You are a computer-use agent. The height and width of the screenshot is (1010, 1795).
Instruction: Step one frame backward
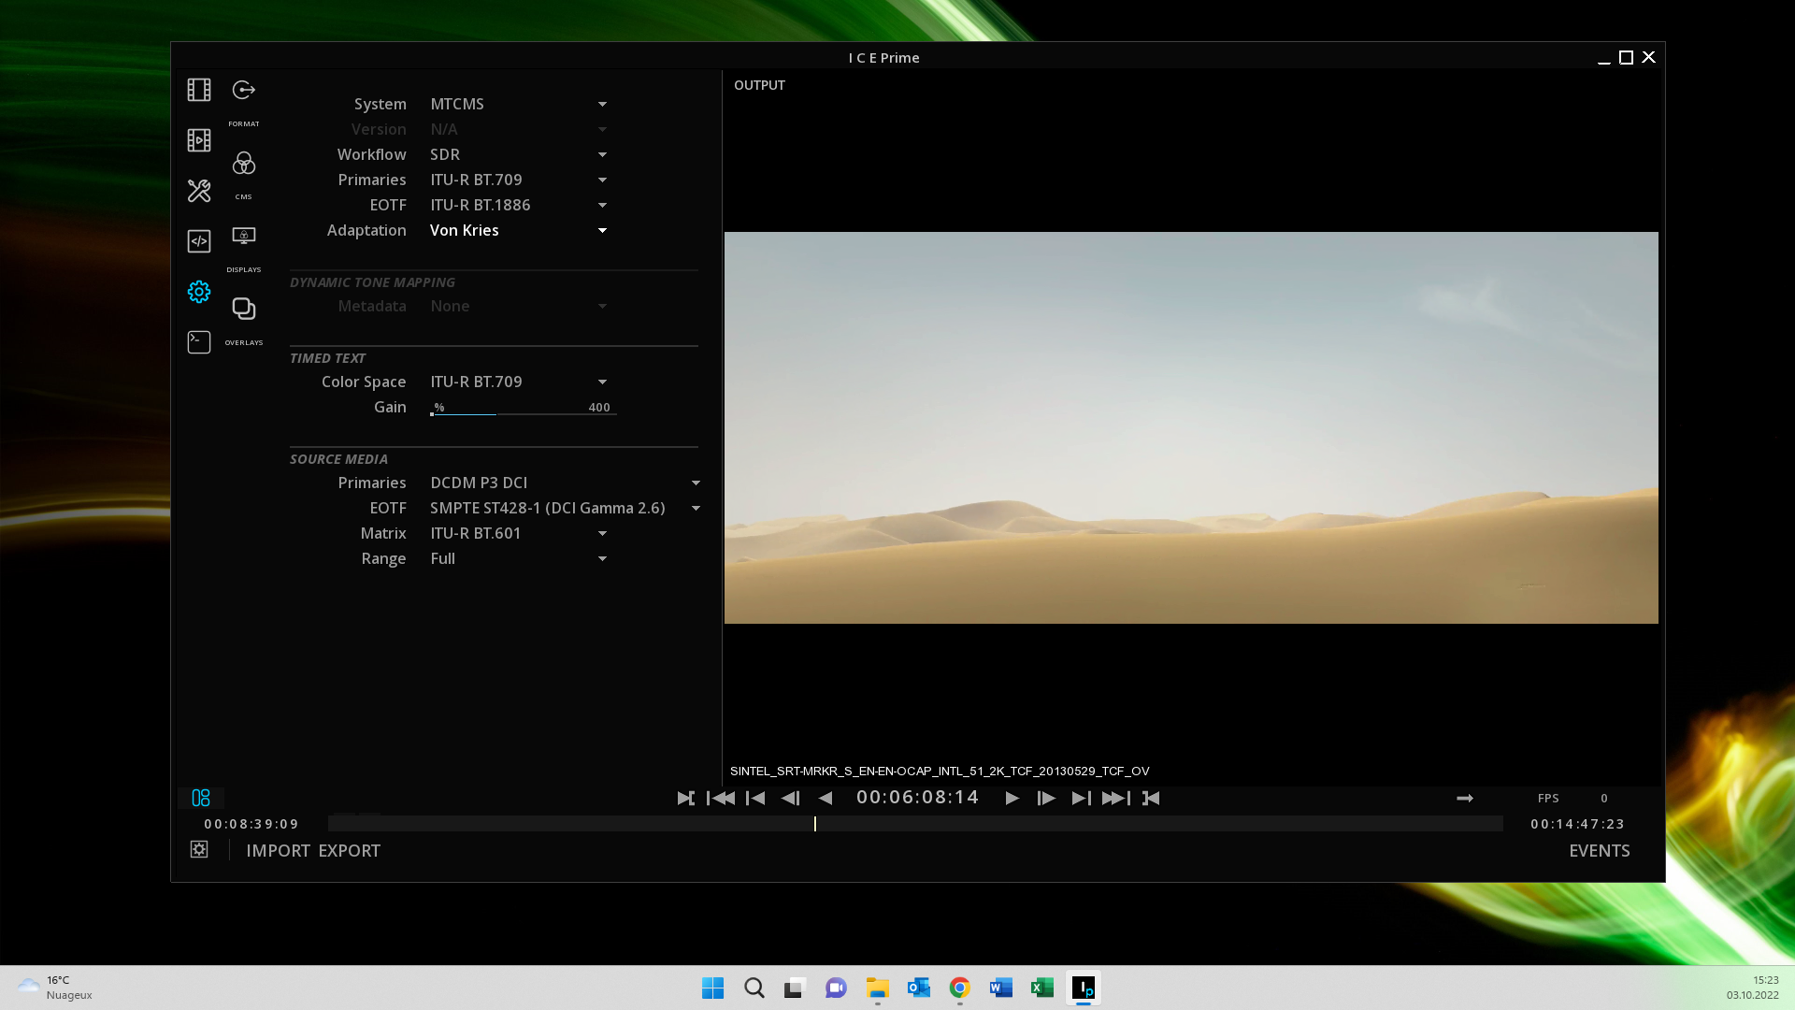pos(791,798)
